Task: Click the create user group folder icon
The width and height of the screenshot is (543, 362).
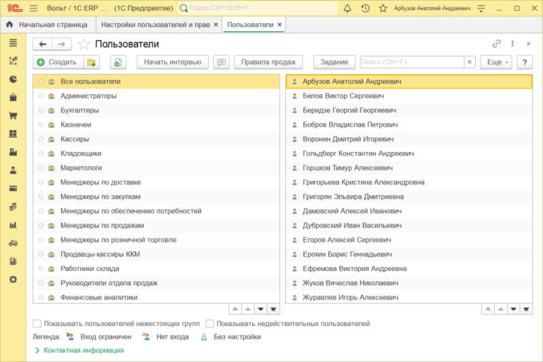Action: (x=92, y=62)
